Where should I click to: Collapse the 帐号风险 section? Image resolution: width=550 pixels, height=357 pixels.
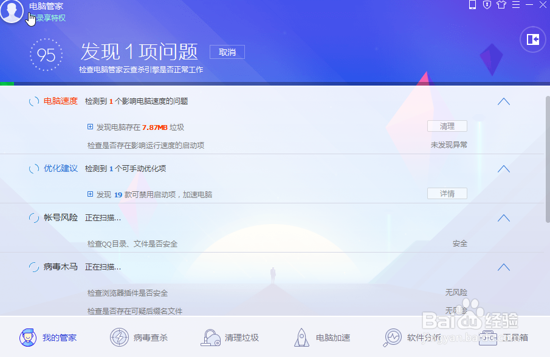point(503,218)
